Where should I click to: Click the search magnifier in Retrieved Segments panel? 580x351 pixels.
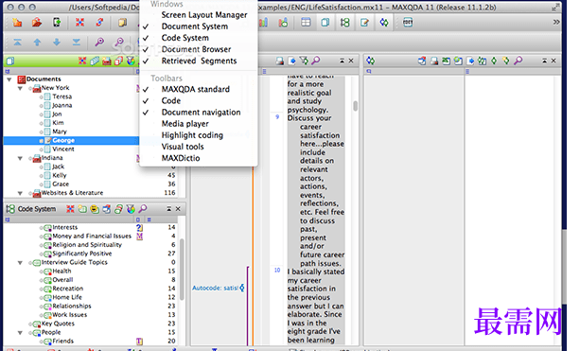[518, 61]
